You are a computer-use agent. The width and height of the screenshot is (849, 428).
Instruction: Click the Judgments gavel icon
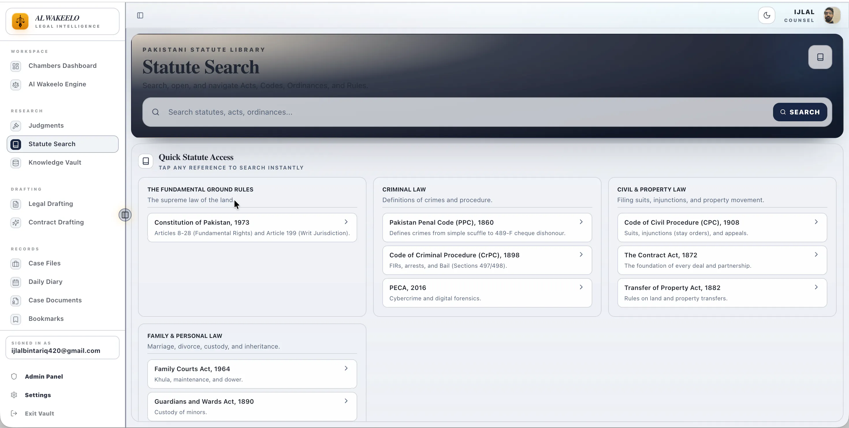(16, 126)
